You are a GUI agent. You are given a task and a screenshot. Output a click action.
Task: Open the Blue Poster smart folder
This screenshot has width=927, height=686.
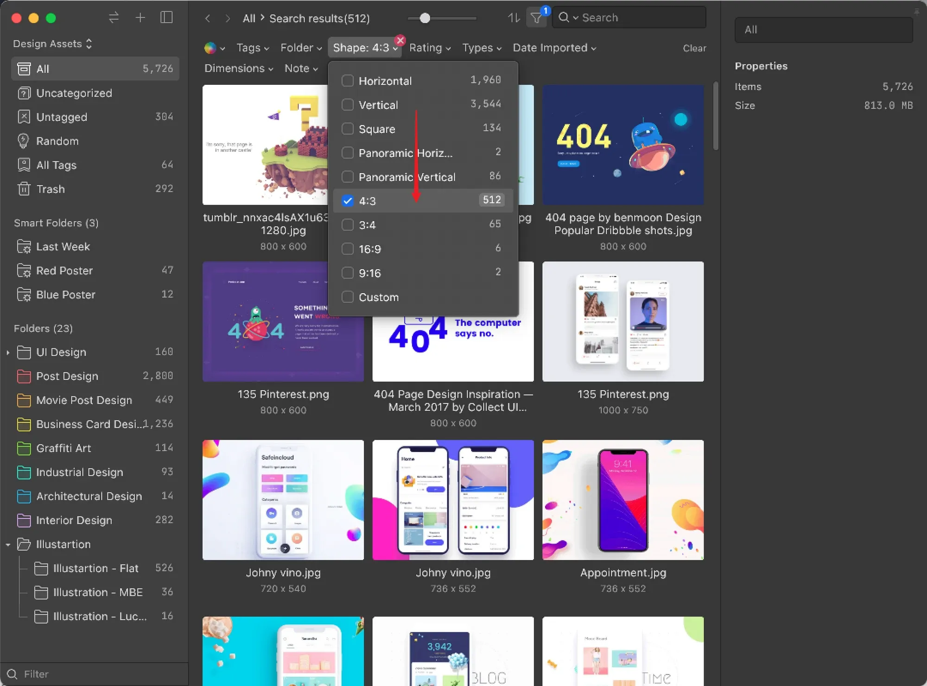click(x=95, y=295)
